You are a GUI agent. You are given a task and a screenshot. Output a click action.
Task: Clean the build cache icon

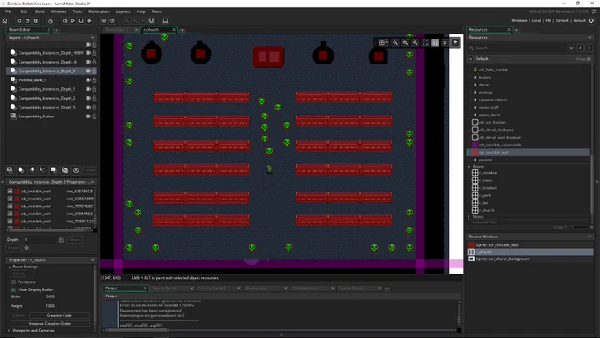click(89, 20)
